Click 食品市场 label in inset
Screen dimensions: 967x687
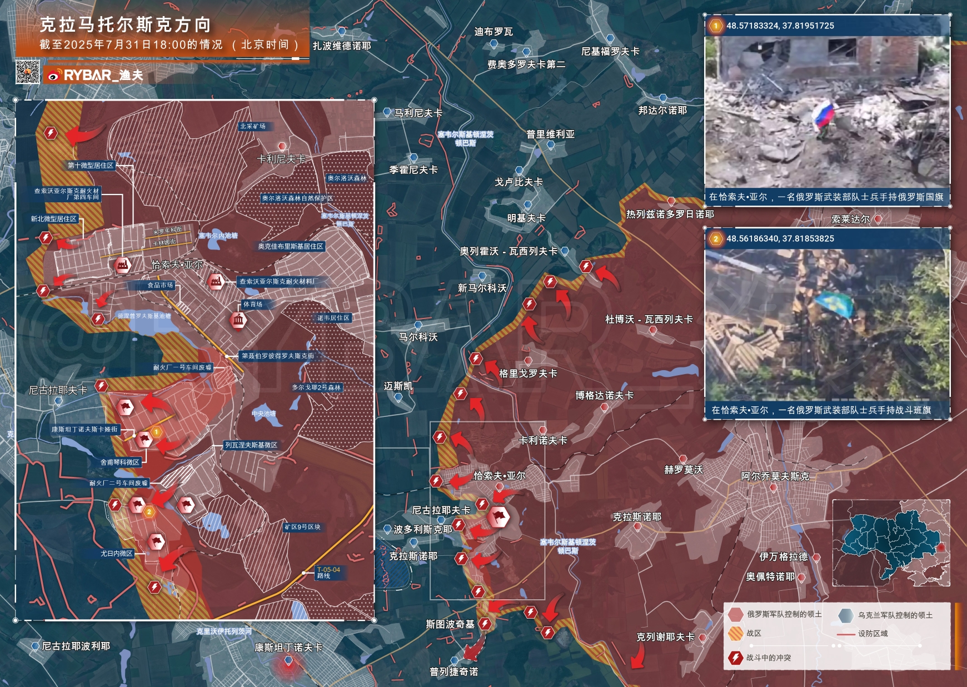point(160,285)
